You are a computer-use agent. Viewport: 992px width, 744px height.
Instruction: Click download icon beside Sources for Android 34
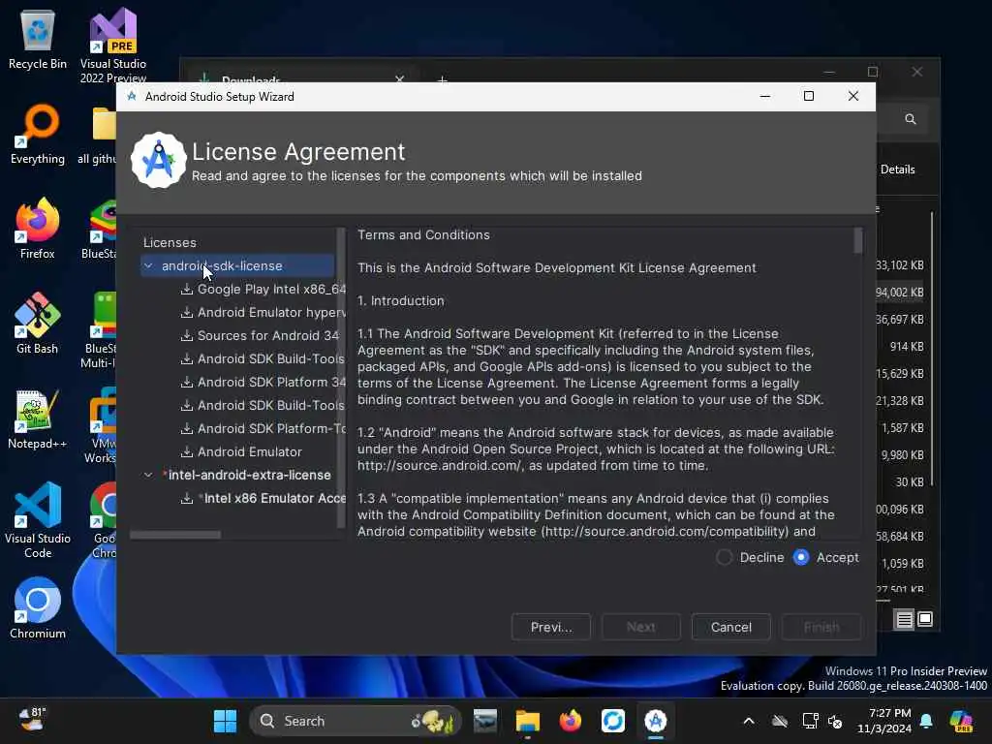[187, 336]
